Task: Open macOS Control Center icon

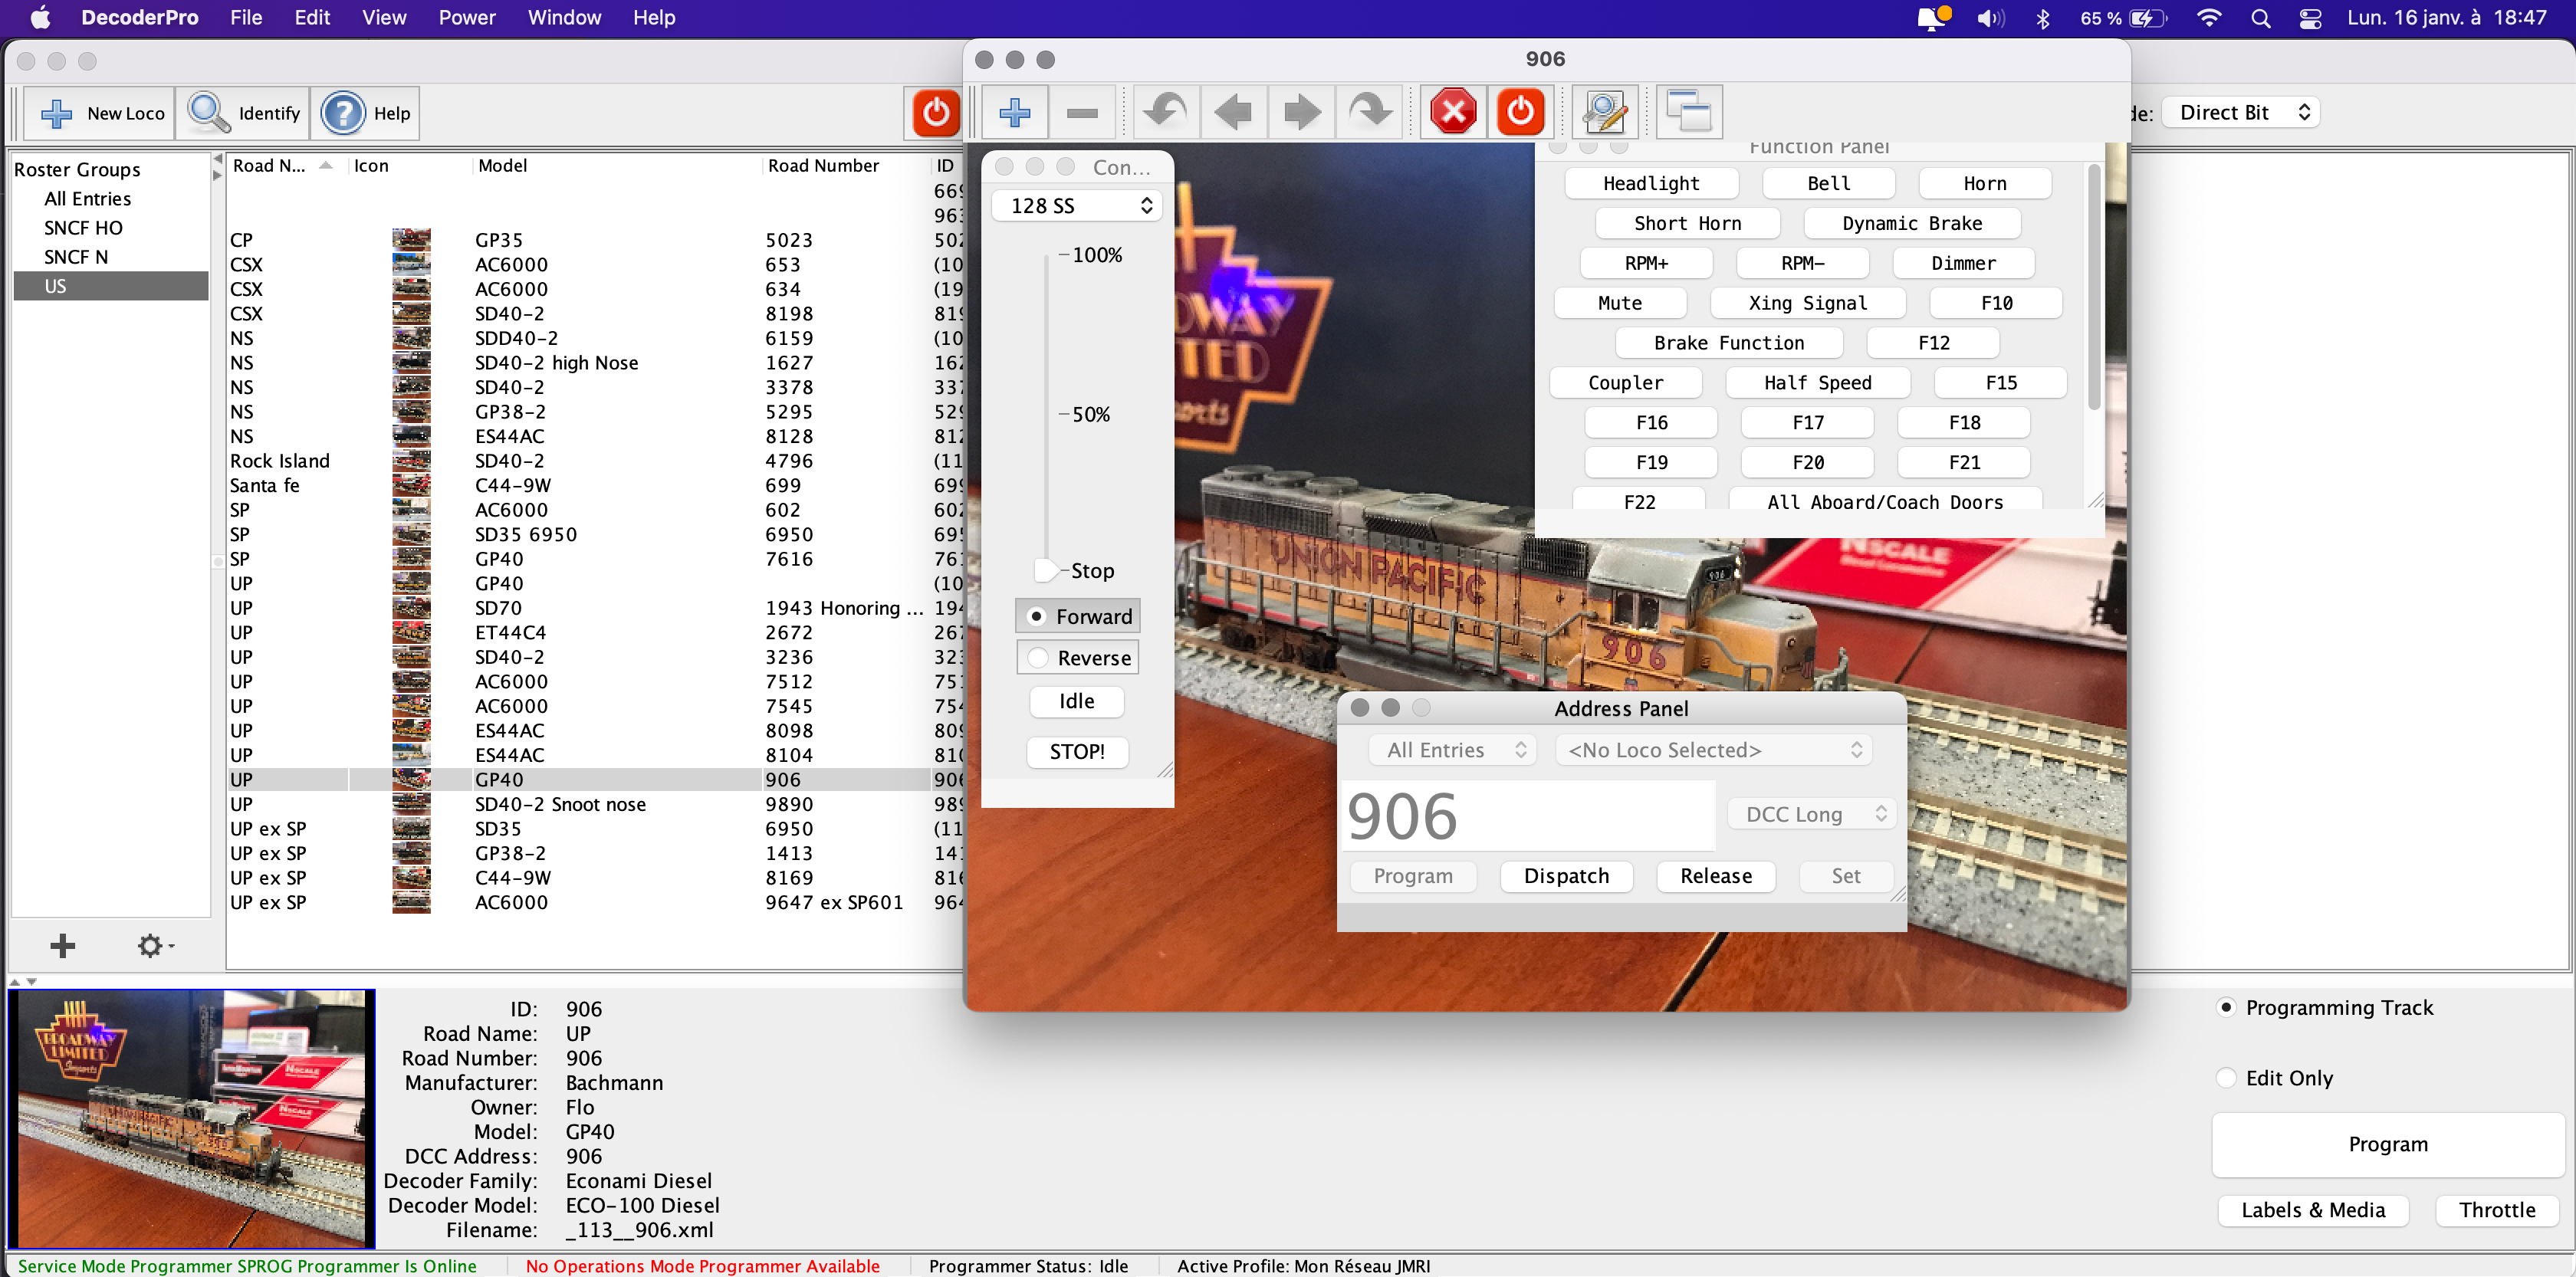Action: pos(2309,18)
